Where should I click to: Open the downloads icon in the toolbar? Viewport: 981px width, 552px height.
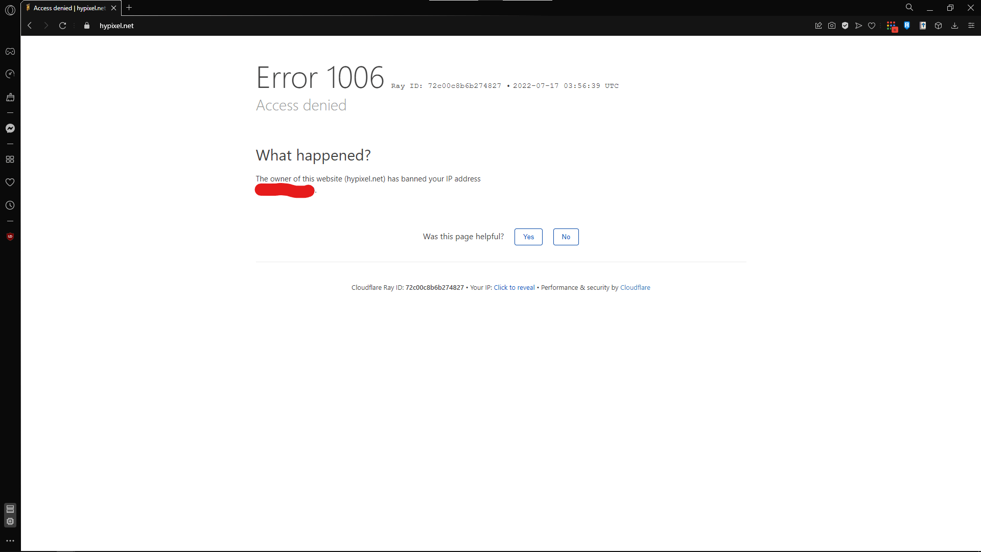954,26
